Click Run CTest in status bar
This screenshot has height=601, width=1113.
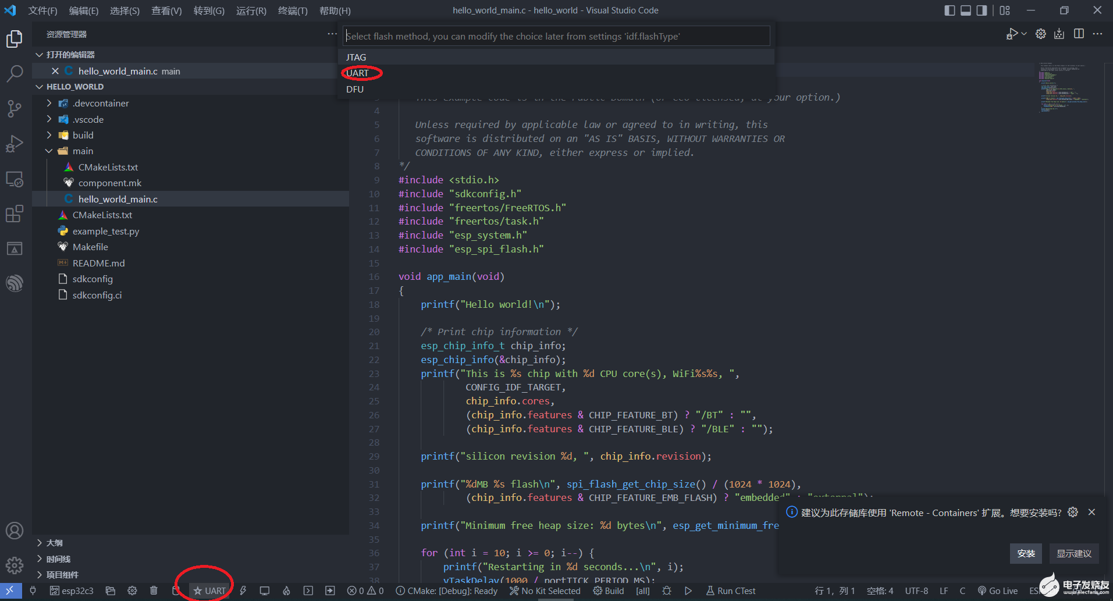coord(731,591)
